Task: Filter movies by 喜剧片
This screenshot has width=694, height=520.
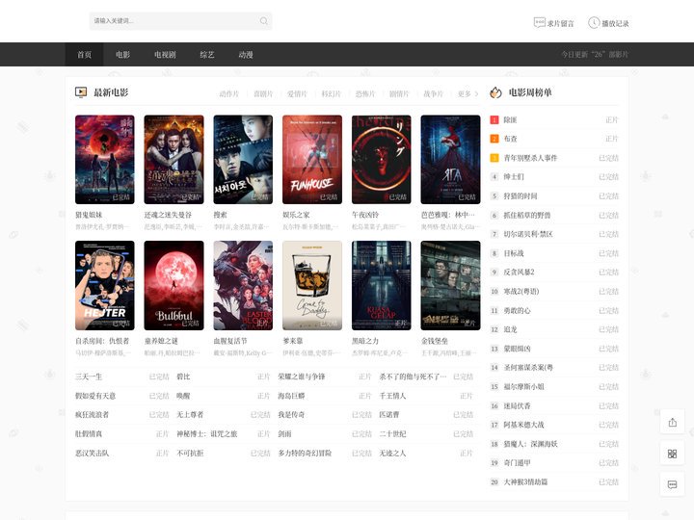Action: tap(263, 93)
